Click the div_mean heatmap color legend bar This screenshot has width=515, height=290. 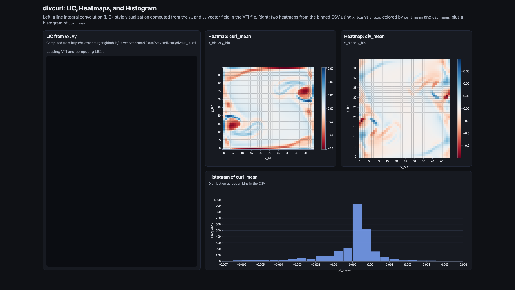[x=459, y=108]
